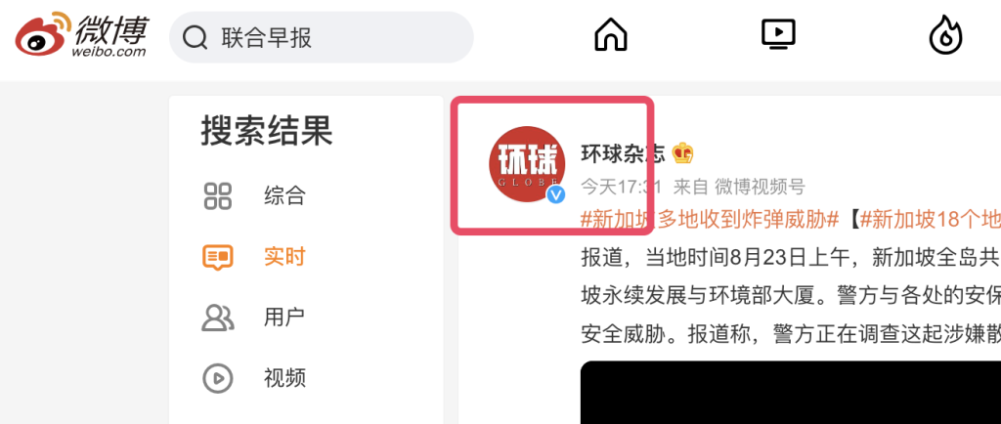This screenshot has height=424, width=1001.
Task: Select the 综合 results filter
Action: coord(284,195)
